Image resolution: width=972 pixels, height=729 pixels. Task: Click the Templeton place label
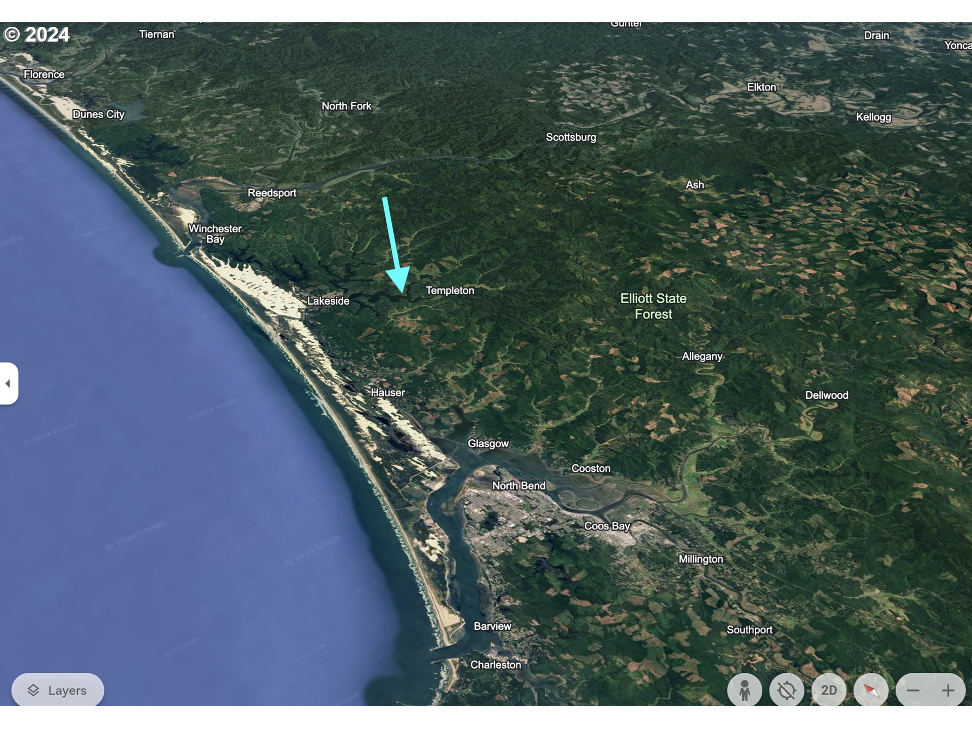(x=450, y=291)
